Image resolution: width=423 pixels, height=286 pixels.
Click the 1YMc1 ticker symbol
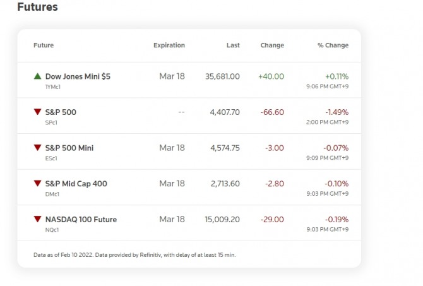click(53, 86)
